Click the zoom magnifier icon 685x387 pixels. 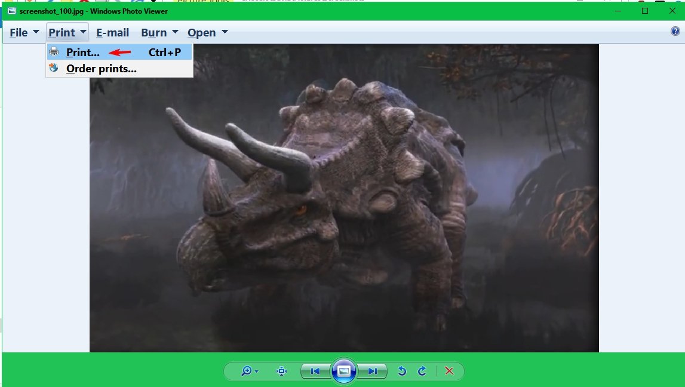[247, 371]
